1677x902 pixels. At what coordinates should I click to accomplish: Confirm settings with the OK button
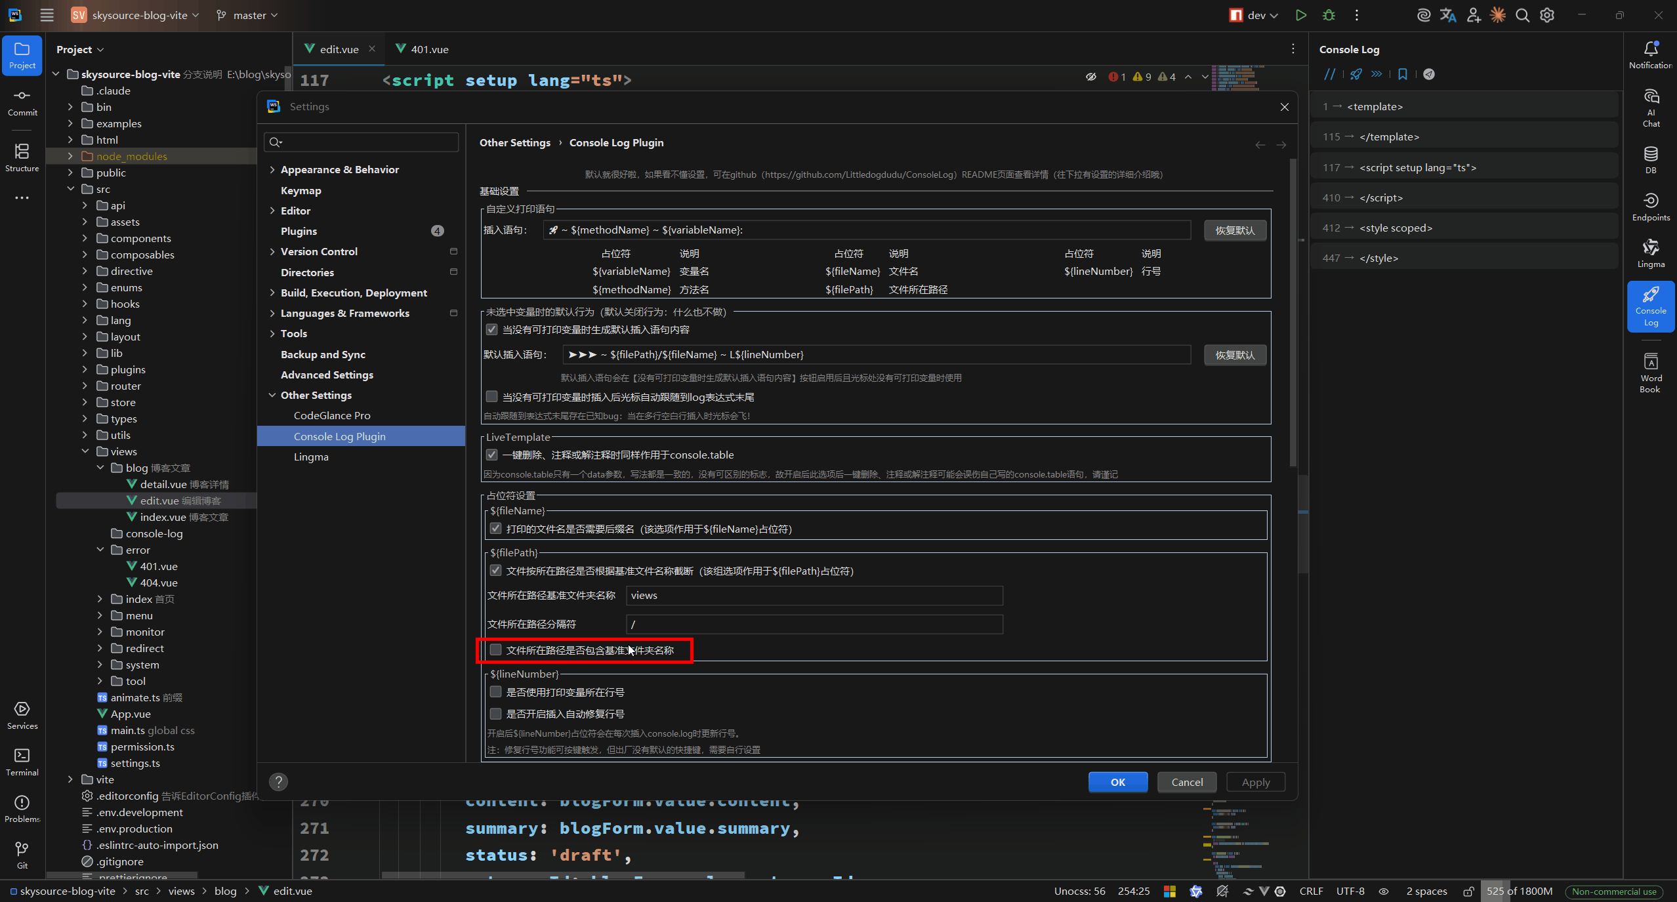(x=1118, y=782)
